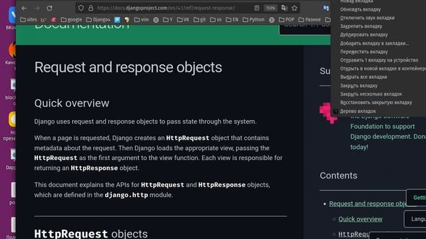This screenshot has height=239, width=426.
Task: Click the 'Getting' floating button
Action: (416, 198)
